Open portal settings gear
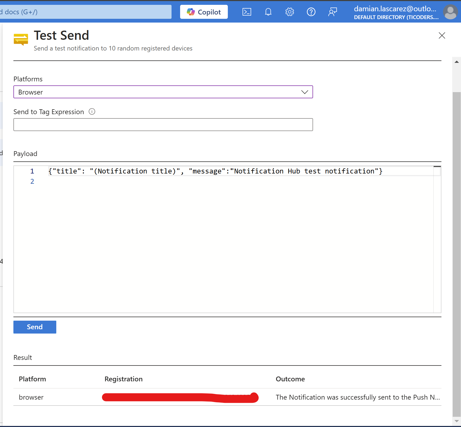This screenshot has height=427, width=461. [x=289, y=12]
